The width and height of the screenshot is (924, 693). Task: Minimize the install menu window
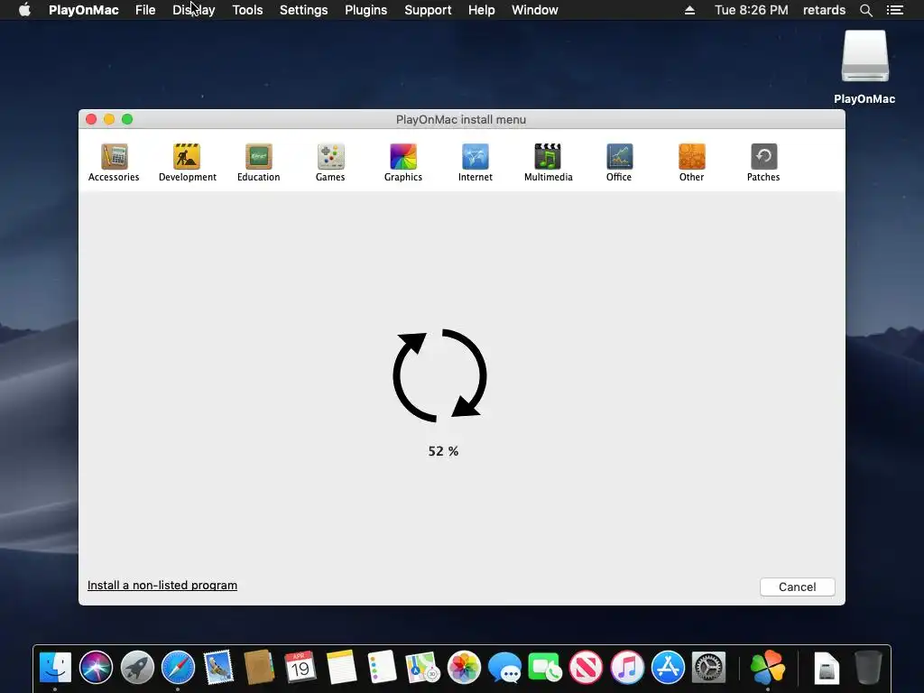[x=109, y=119]
